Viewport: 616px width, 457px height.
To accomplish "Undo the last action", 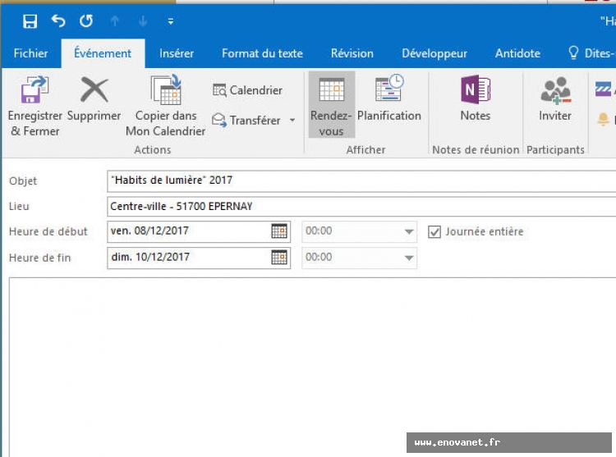I will (58, 21).
